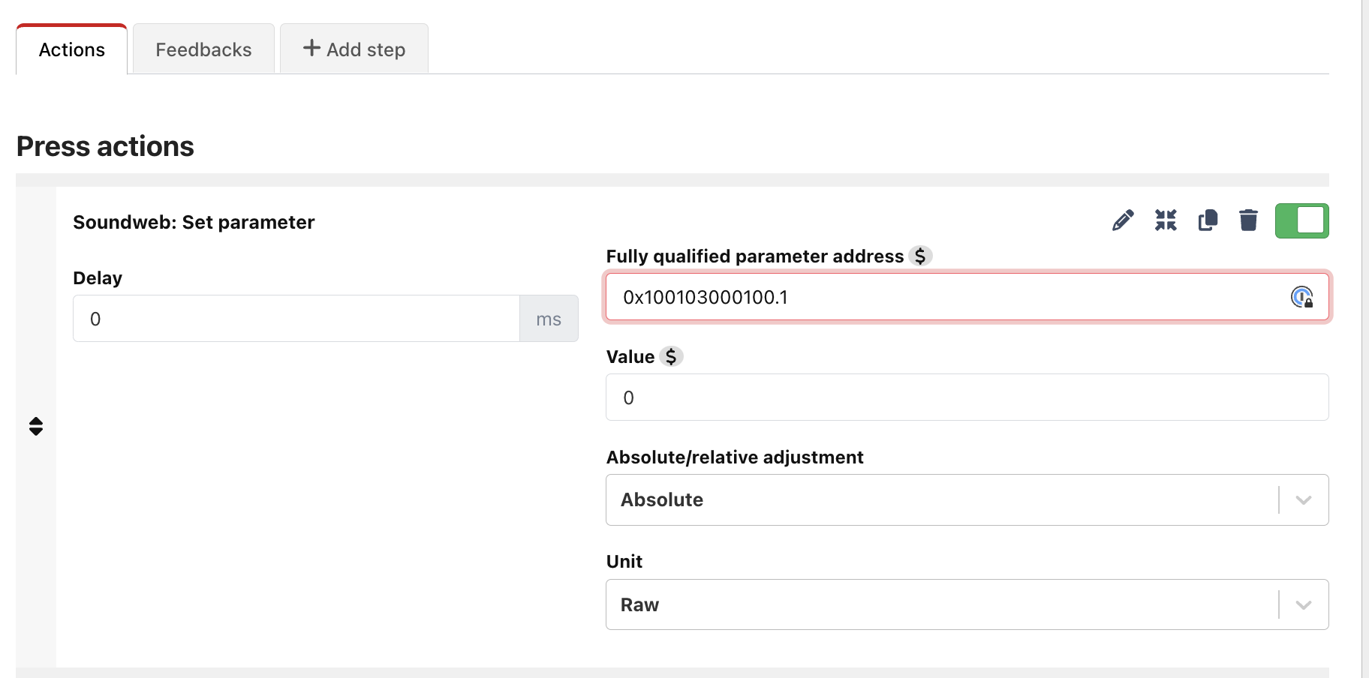Screen dimensions: 1369x678
Task: Click the pencil icon to rename action
Action: coord(1123,220)
